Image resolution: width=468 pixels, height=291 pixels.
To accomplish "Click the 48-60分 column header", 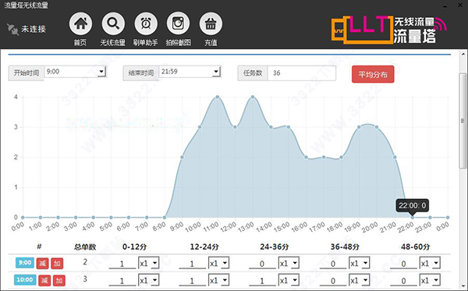I will [416, 247].
